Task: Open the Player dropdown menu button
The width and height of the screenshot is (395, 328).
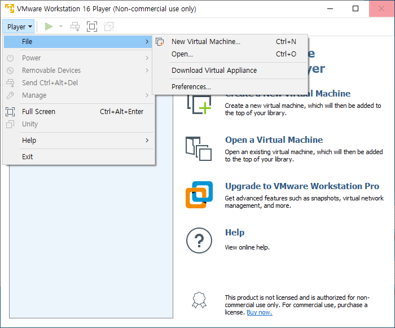Action: pyautogui.click(x=19, y=27)
